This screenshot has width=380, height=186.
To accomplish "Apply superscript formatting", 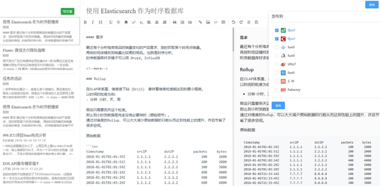I will click(x=134, y=22).
